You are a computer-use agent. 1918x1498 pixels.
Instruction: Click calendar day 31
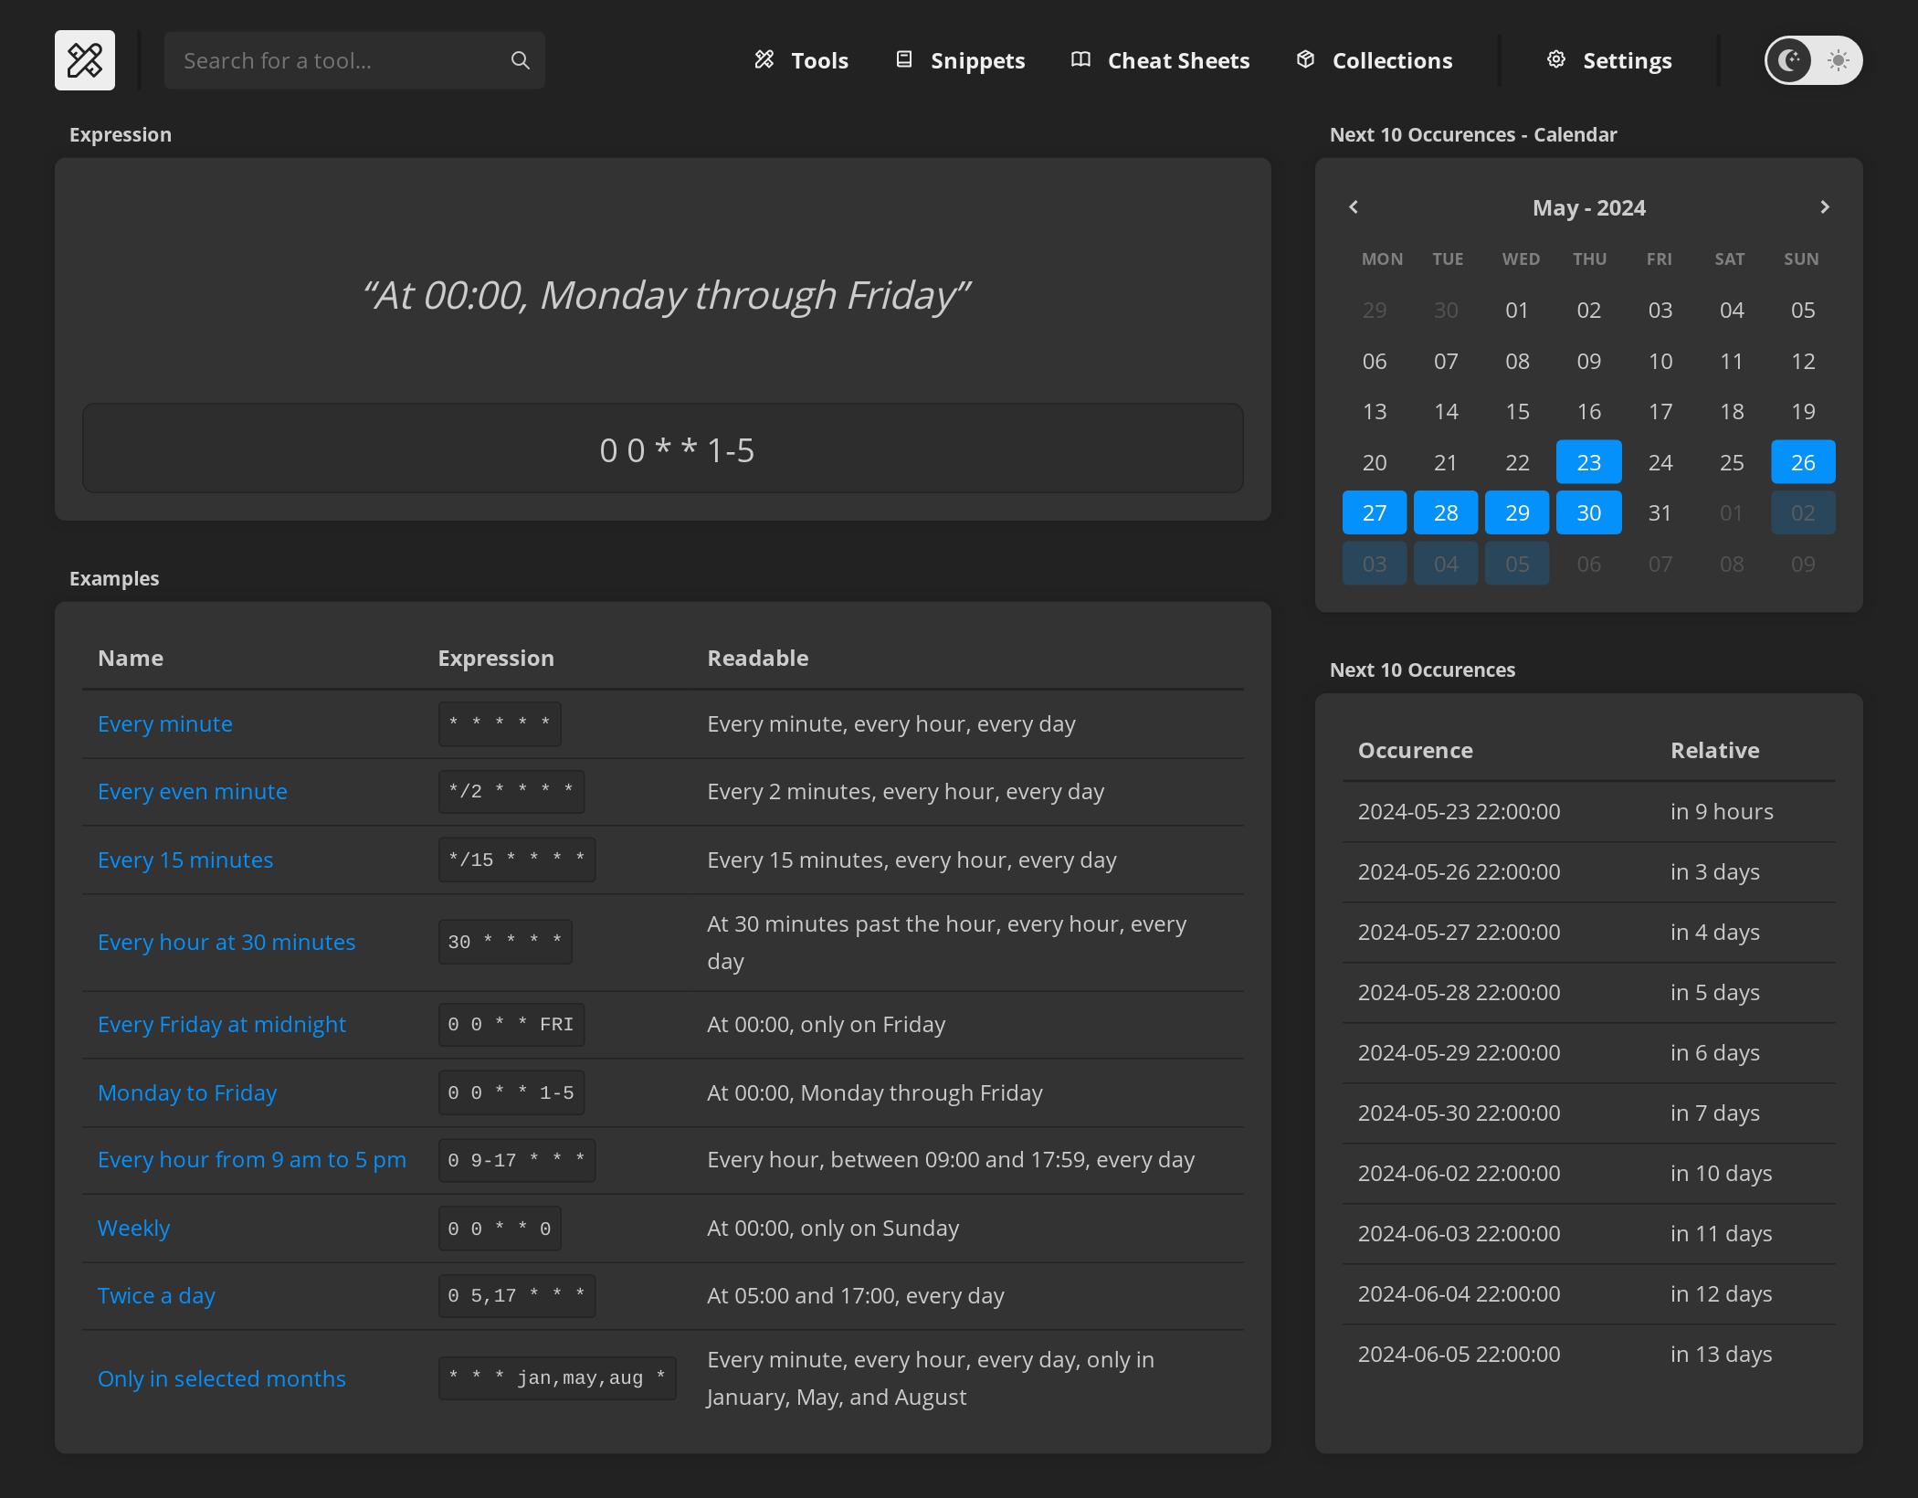1660,512
